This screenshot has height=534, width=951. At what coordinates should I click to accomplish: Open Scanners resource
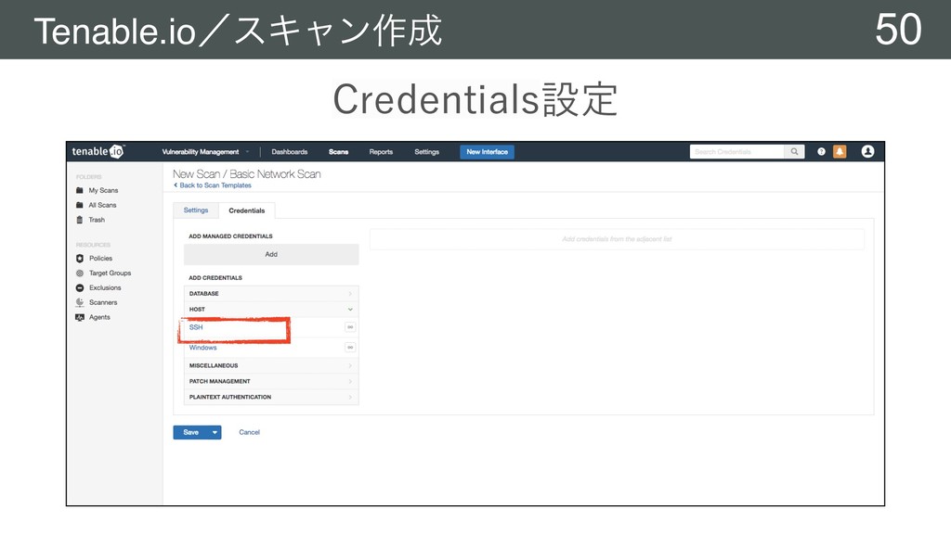click(103, 302)
